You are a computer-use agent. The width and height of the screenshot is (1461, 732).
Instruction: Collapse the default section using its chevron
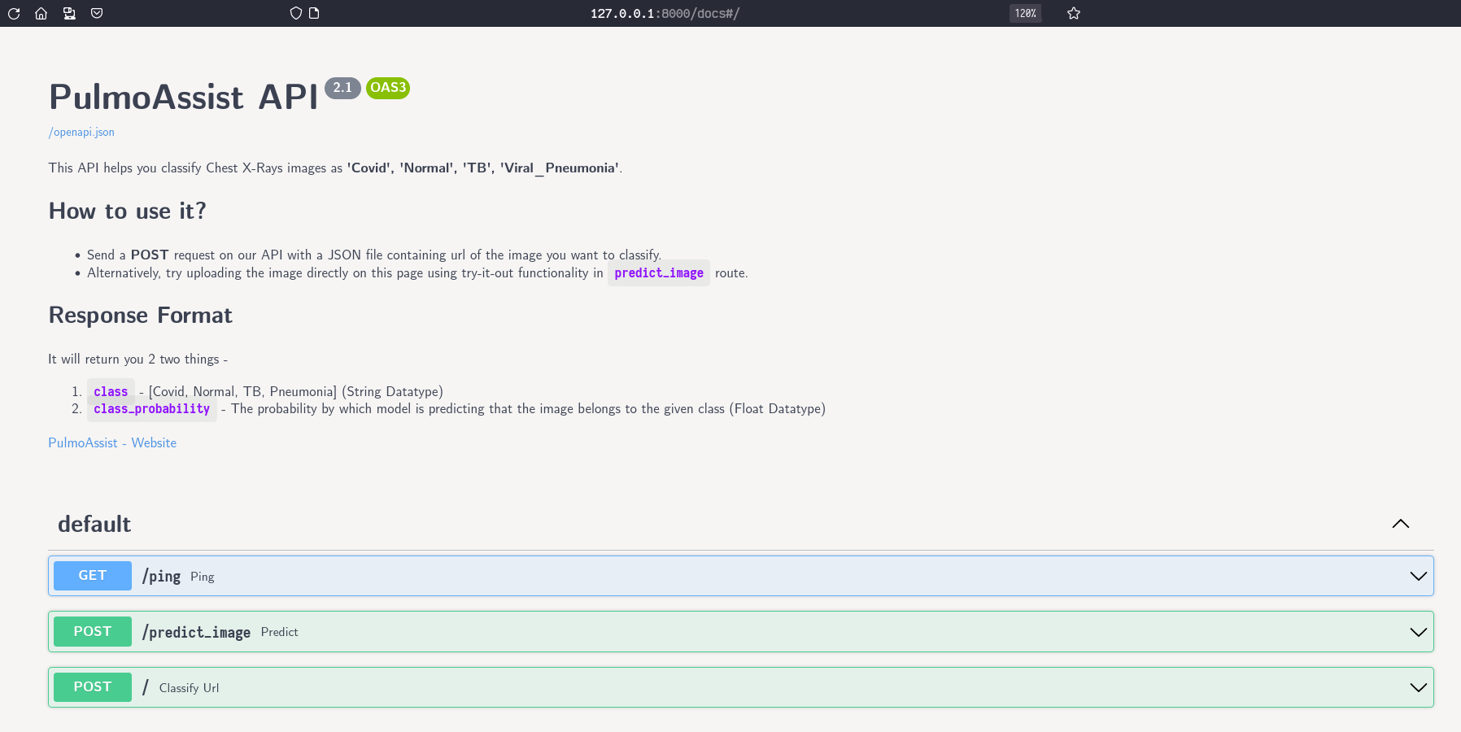coord(1400,524)
